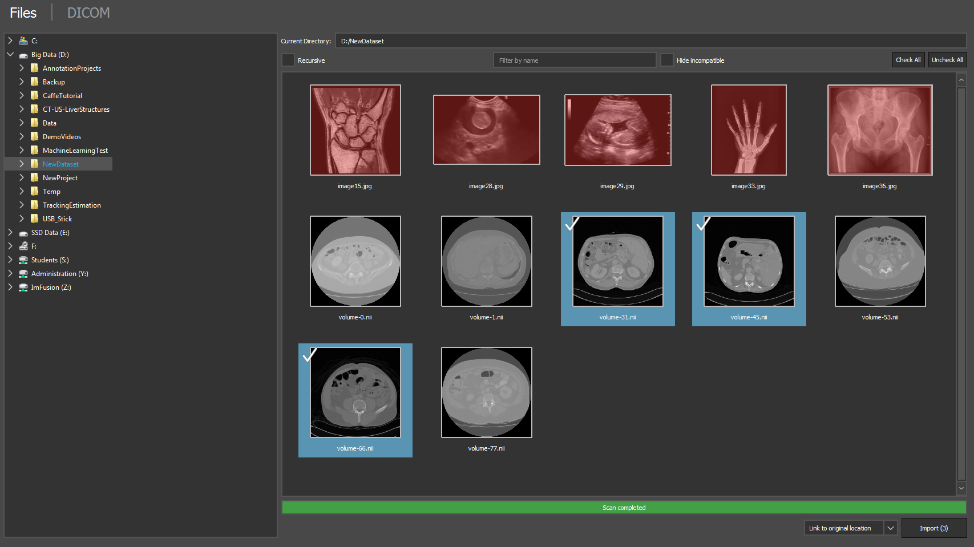The image size is (974, 547).
Task: Click the USB_Stick folder icon
Action: click(x=35, y=218)
